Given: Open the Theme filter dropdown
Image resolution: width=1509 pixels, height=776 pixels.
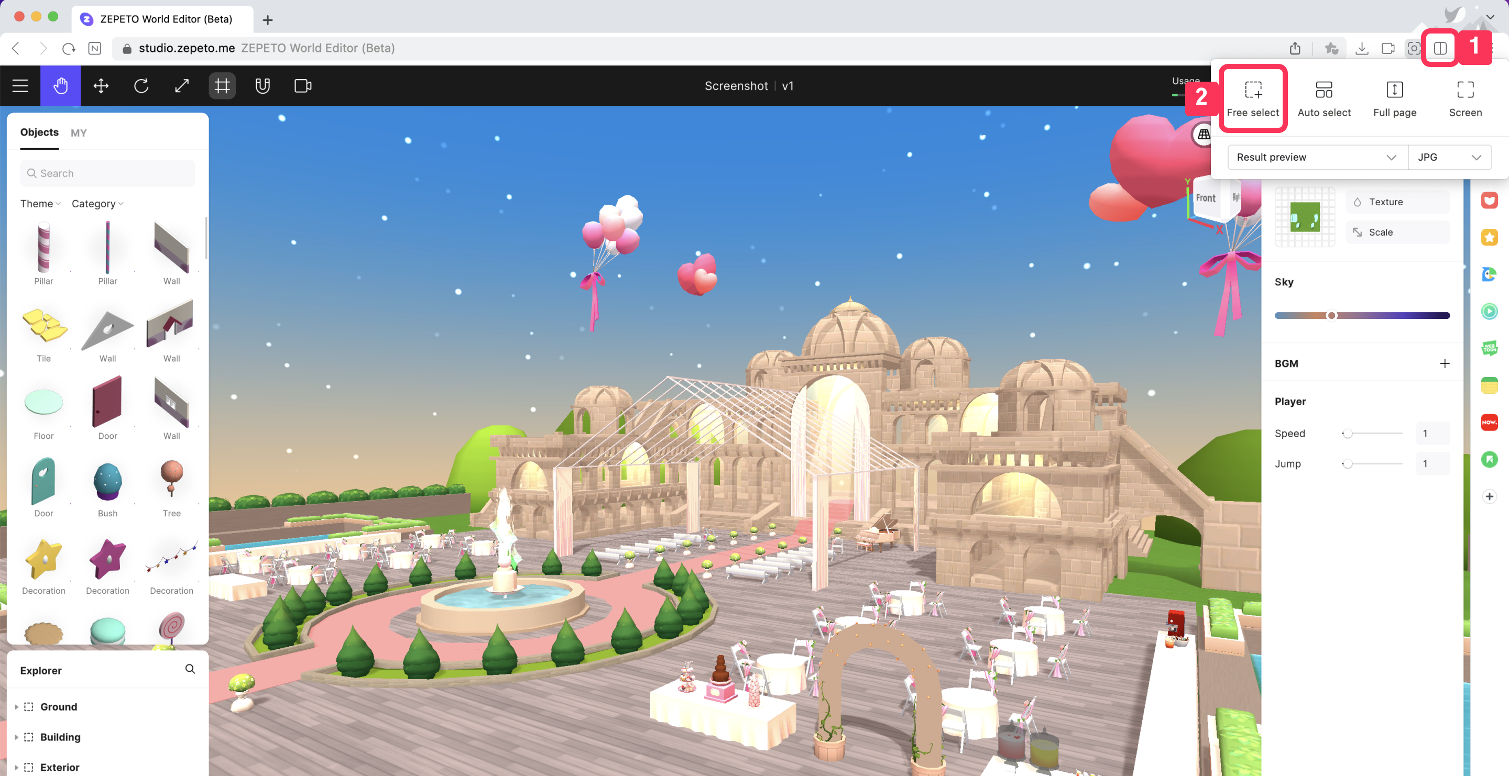Looking at the screenshot, I should [40, 204].
